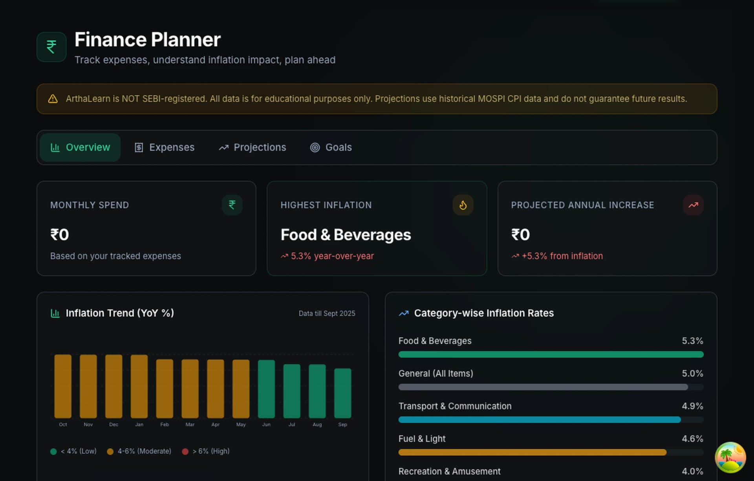
Task: Click the Food & Beverages text on Highest Inflation card
Action: [x=346, y=235]
